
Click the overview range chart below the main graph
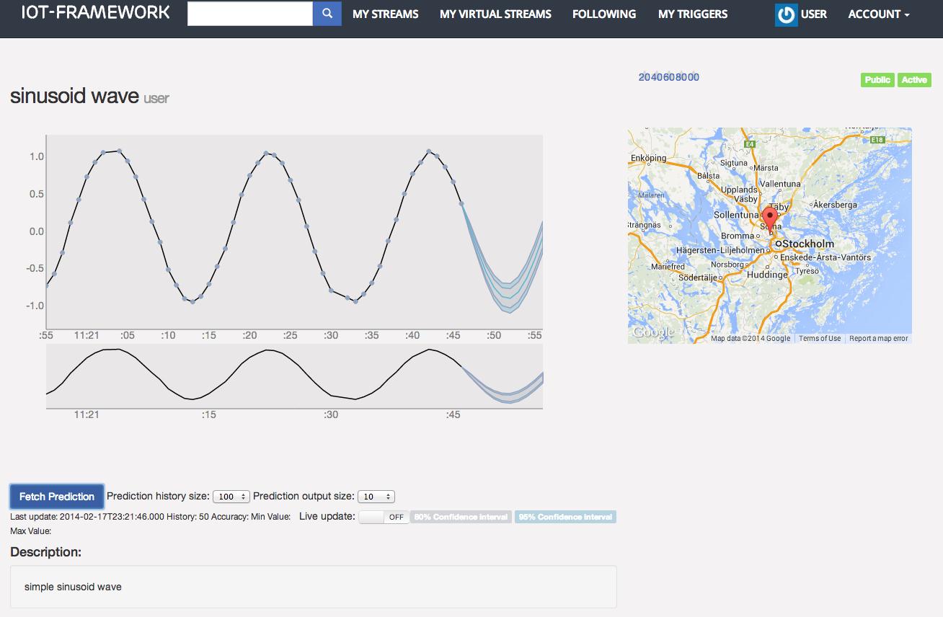(x=294, y=376)
